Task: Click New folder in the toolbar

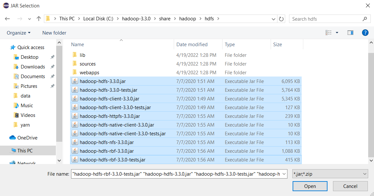Action: coord(54,33)
